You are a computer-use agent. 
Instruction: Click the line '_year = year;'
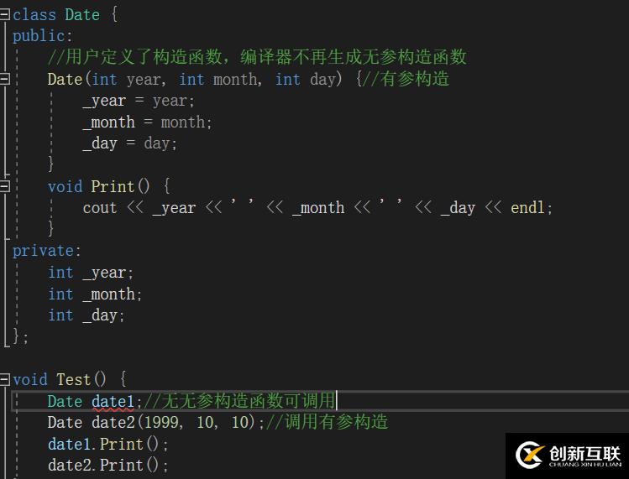139,101
